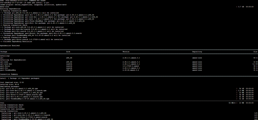This screenshot has width=258, height=120.
Task: Select "Transaction test succeeded" line
Action: (x=12, y=109)
